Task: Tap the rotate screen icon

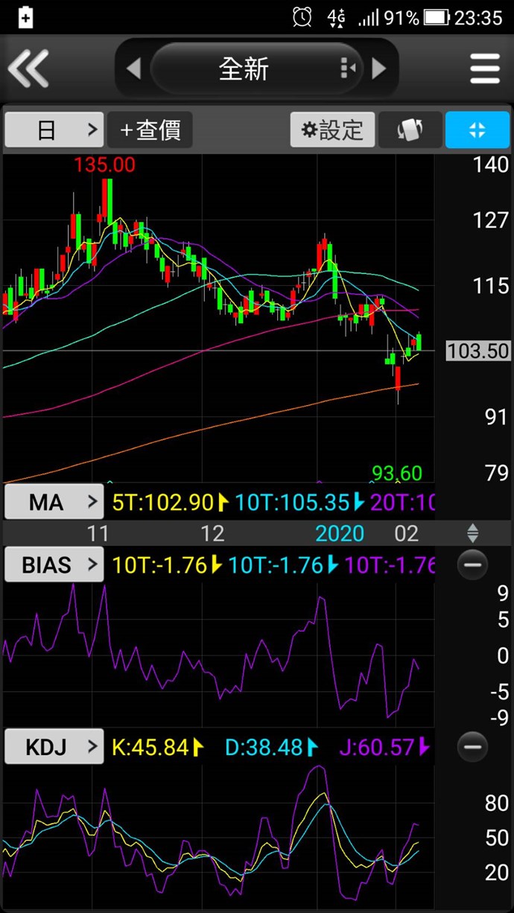Action: pyautogui.click(x=410, y=130)
